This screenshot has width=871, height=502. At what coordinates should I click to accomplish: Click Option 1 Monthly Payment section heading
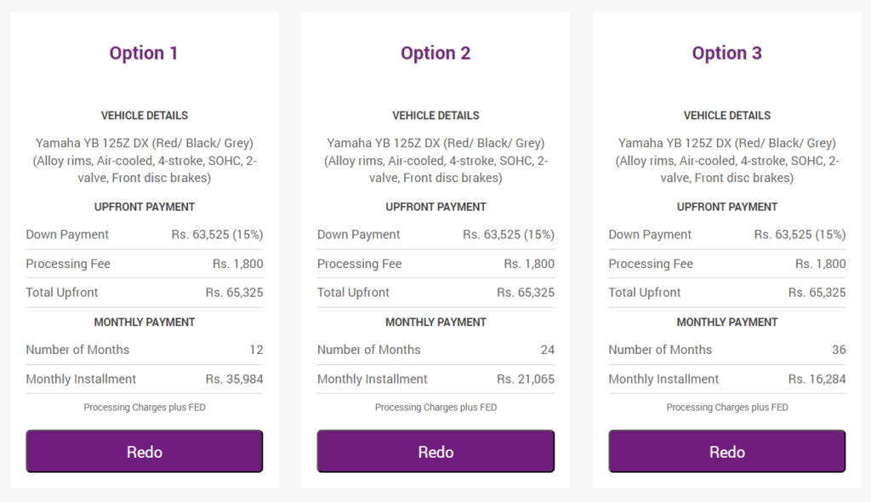point(145,322)
